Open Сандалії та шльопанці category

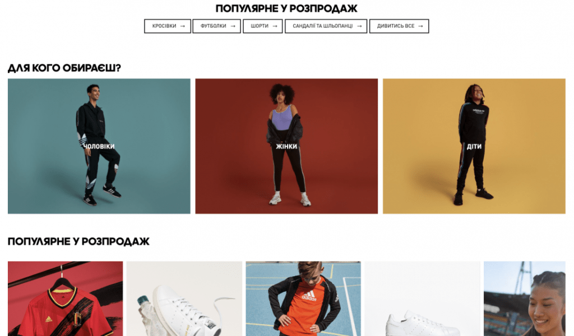[x=326, y=26]
